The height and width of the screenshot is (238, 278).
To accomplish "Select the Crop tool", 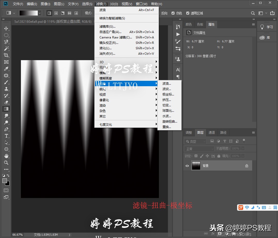I will 6,55.
